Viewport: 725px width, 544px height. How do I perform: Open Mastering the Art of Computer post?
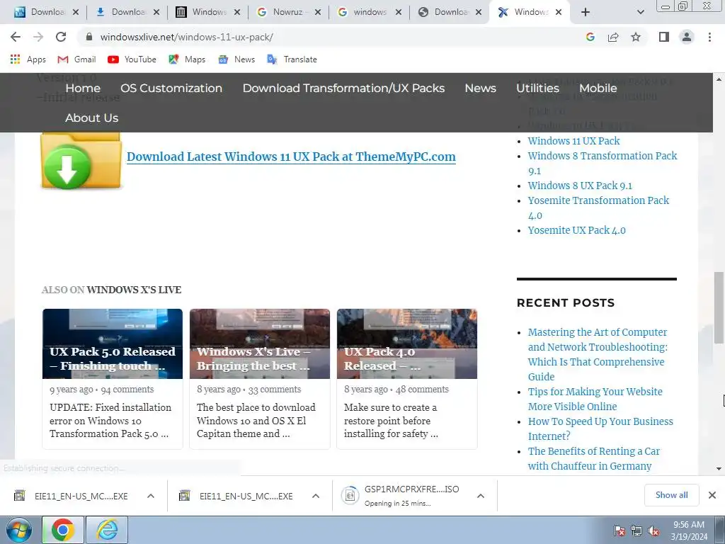tap(598, 354)
